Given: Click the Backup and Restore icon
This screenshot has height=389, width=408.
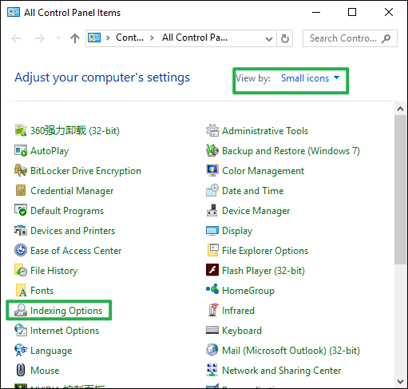Looking at the screenshot, I should [x=212, y=151].
